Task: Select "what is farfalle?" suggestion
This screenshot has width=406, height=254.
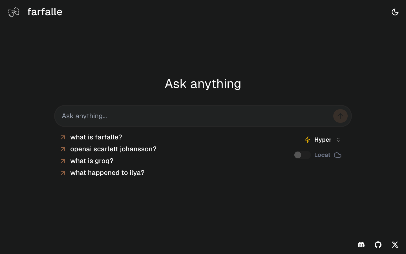Action: tap(96, 137)
